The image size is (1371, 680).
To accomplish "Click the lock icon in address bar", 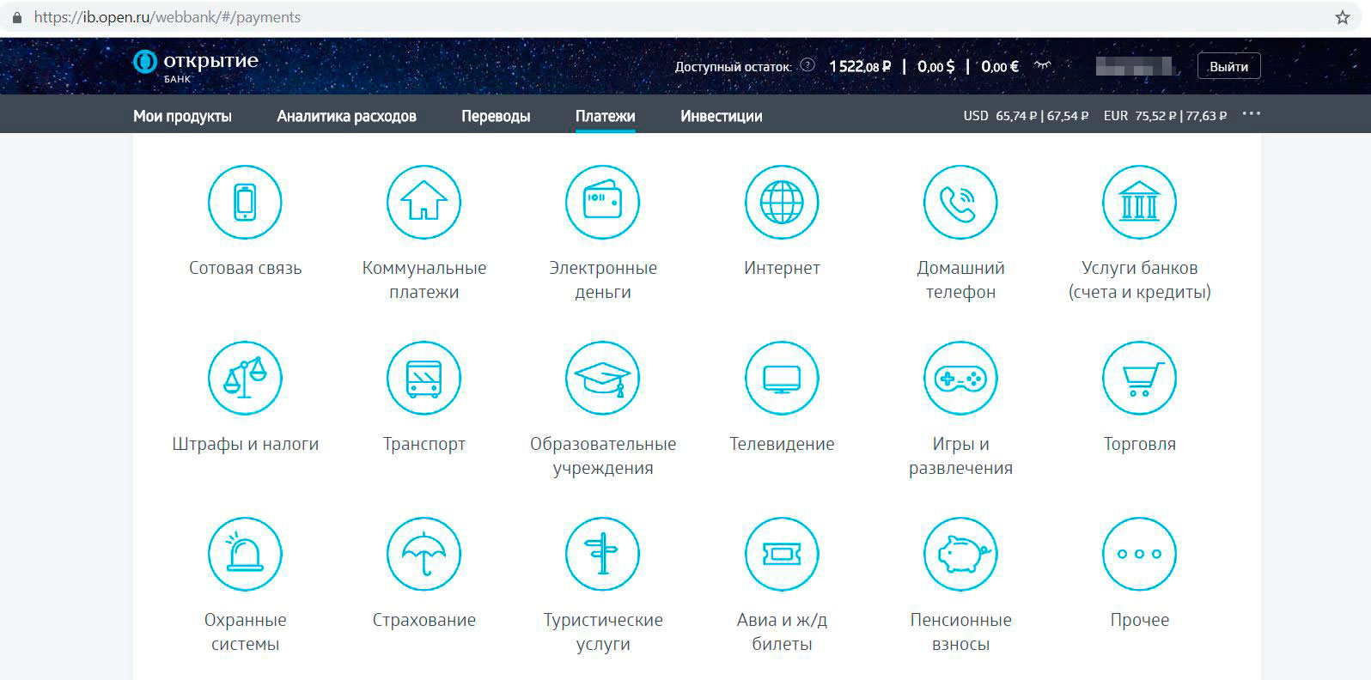I will [17, 17].
